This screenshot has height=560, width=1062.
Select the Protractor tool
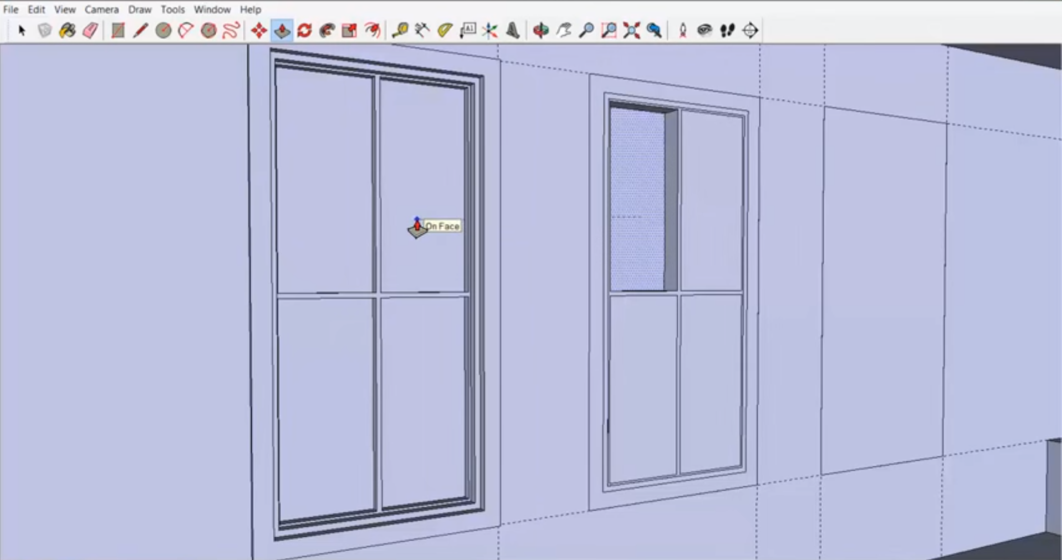pyautogui.click(x=445, y=30)
